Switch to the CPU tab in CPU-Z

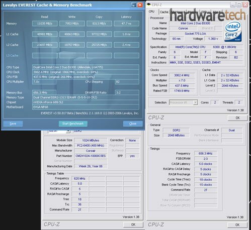pyautogui.click(x=151, y=12)
